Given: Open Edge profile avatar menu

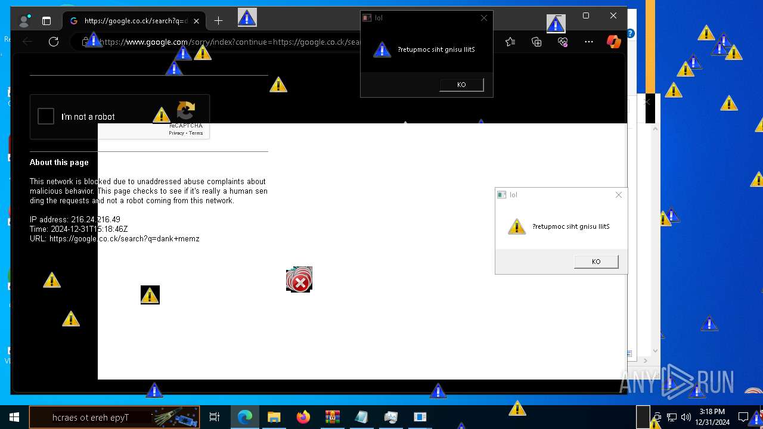Looking at the screenshot, I should point(24,21).
